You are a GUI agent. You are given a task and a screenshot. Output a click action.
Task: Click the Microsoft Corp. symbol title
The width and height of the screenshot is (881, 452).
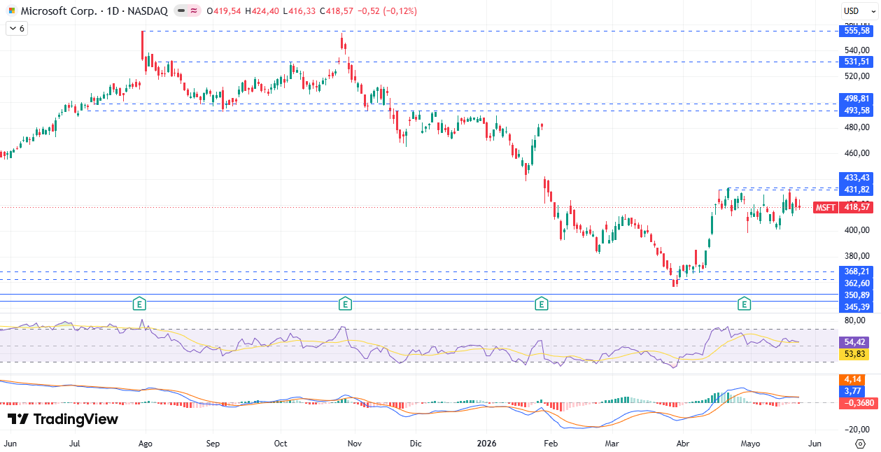click(x=60, y=11)
